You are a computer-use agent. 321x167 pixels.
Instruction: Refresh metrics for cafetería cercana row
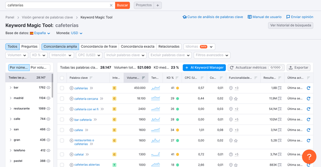[x=309, y=98]
